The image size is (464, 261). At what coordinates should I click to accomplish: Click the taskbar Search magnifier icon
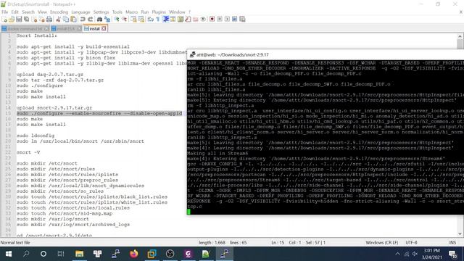tap(26, 254)
